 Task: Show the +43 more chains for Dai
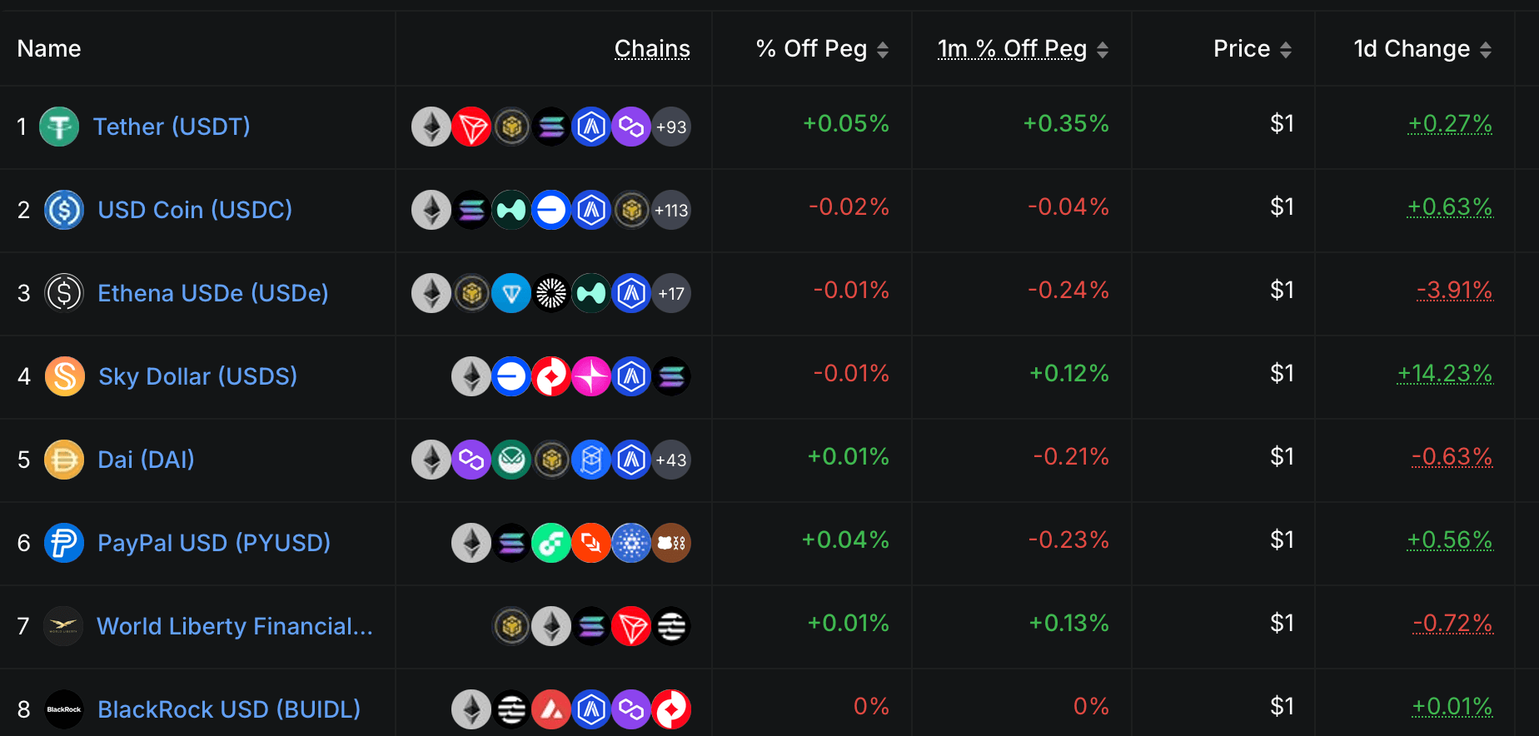[671, 460]
